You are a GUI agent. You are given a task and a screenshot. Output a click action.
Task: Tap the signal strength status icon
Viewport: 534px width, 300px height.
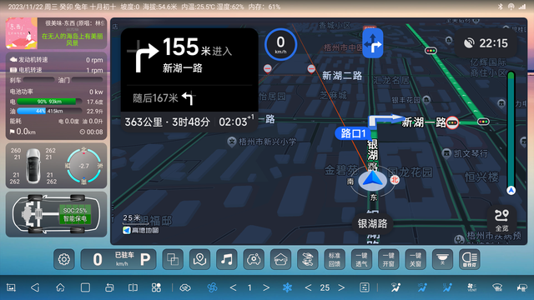[521, 7]
